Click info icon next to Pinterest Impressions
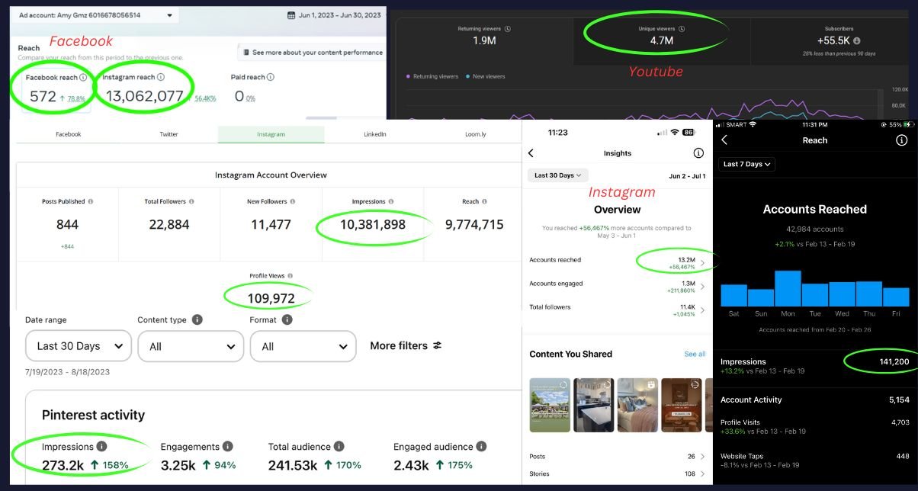The image size is (918, 491). (x=102, y=447)
